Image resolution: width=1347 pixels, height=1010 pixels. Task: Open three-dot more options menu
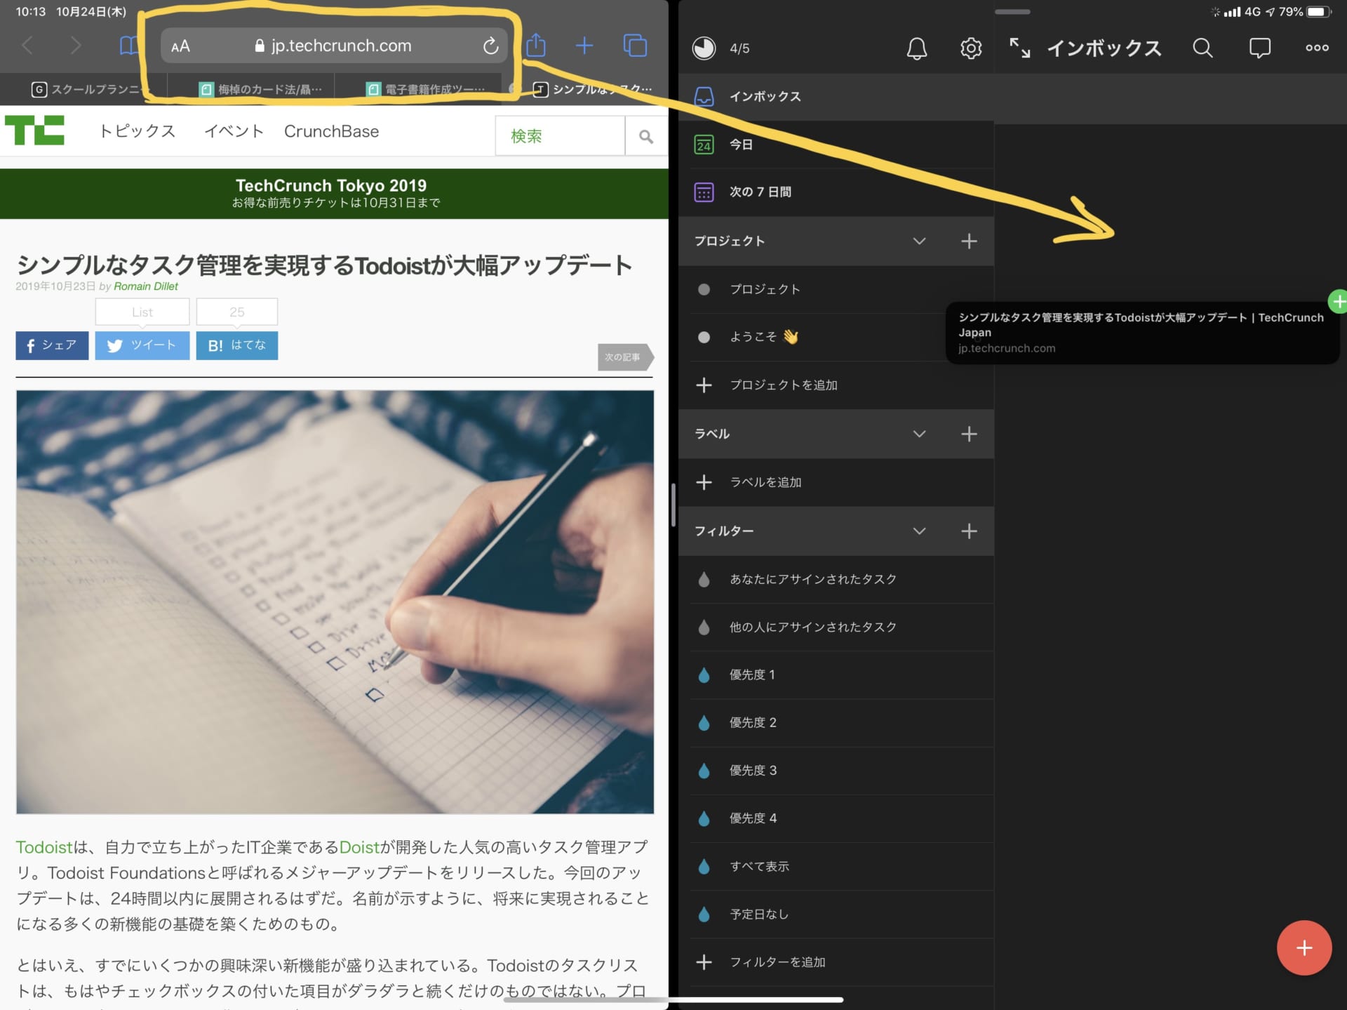click(1316, 48)
